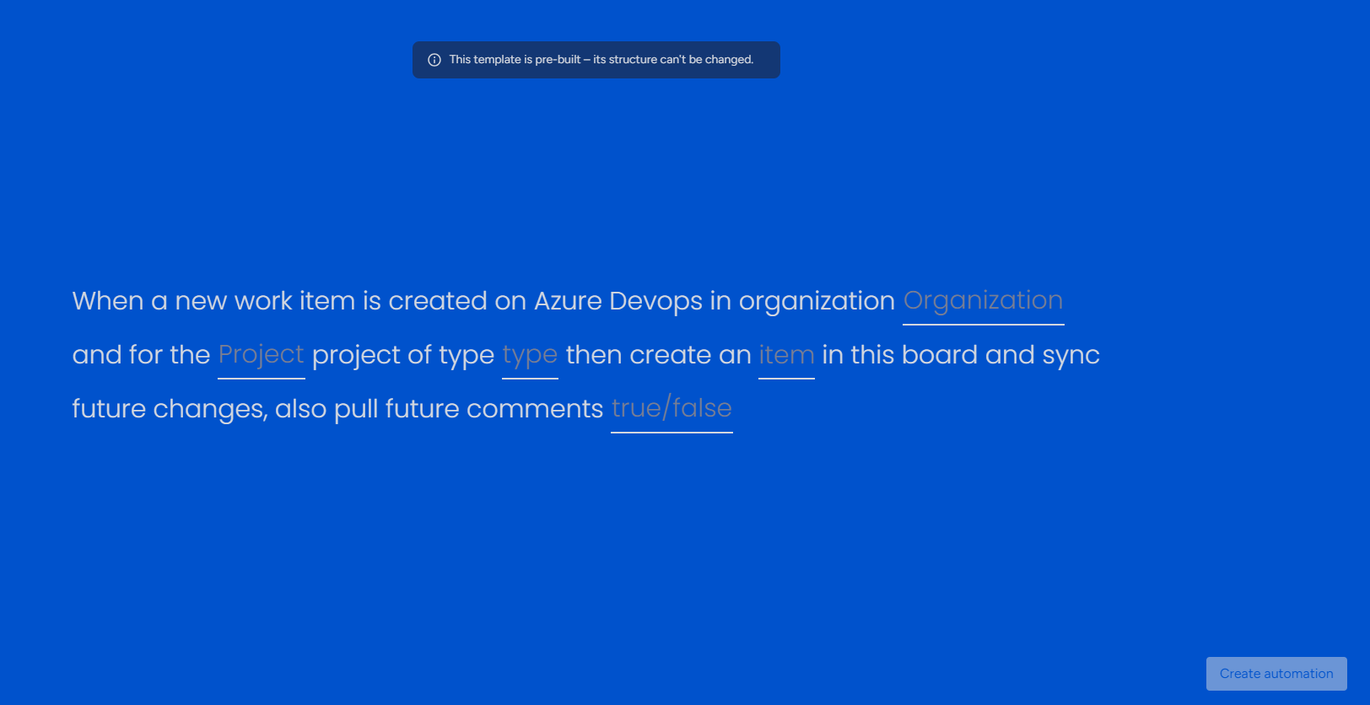This screenshot has width=1370, height=705.
Task: Choose the Project placeholder in the sentence
Action: [261, 355]
